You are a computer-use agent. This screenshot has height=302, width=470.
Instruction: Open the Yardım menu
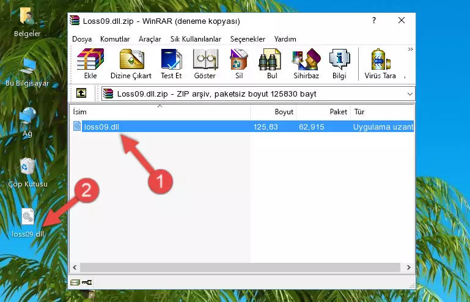tap(285, 39)
